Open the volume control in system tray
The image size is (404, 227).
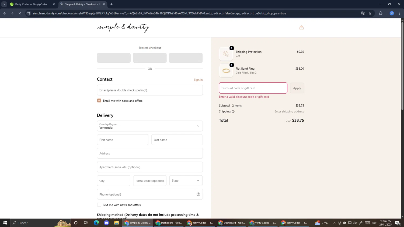(x=355, y=223)
